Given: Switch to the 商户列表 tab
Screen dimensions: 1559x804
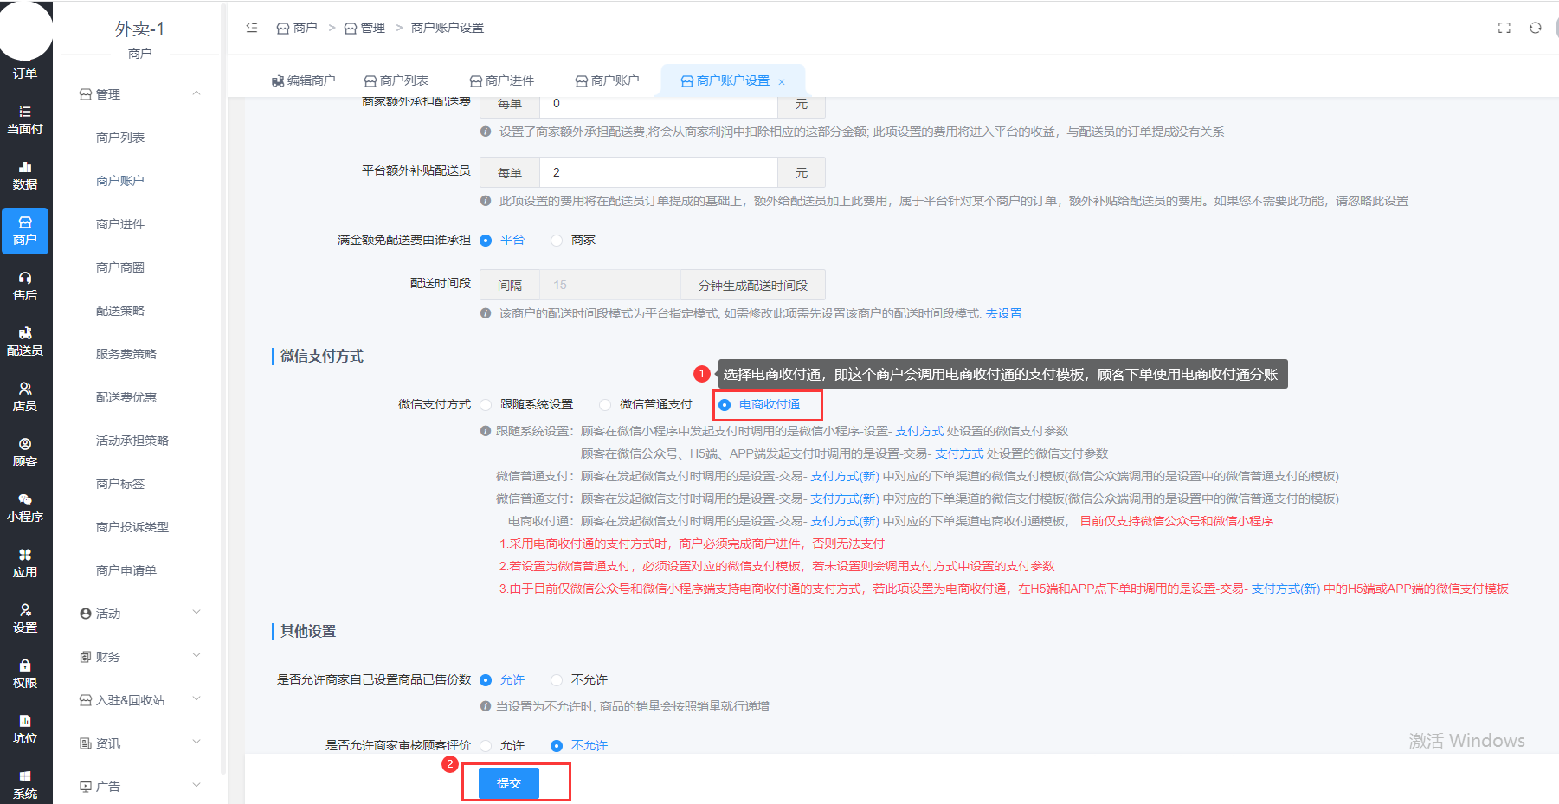Looking at the screenshot, I should [396, 80].
